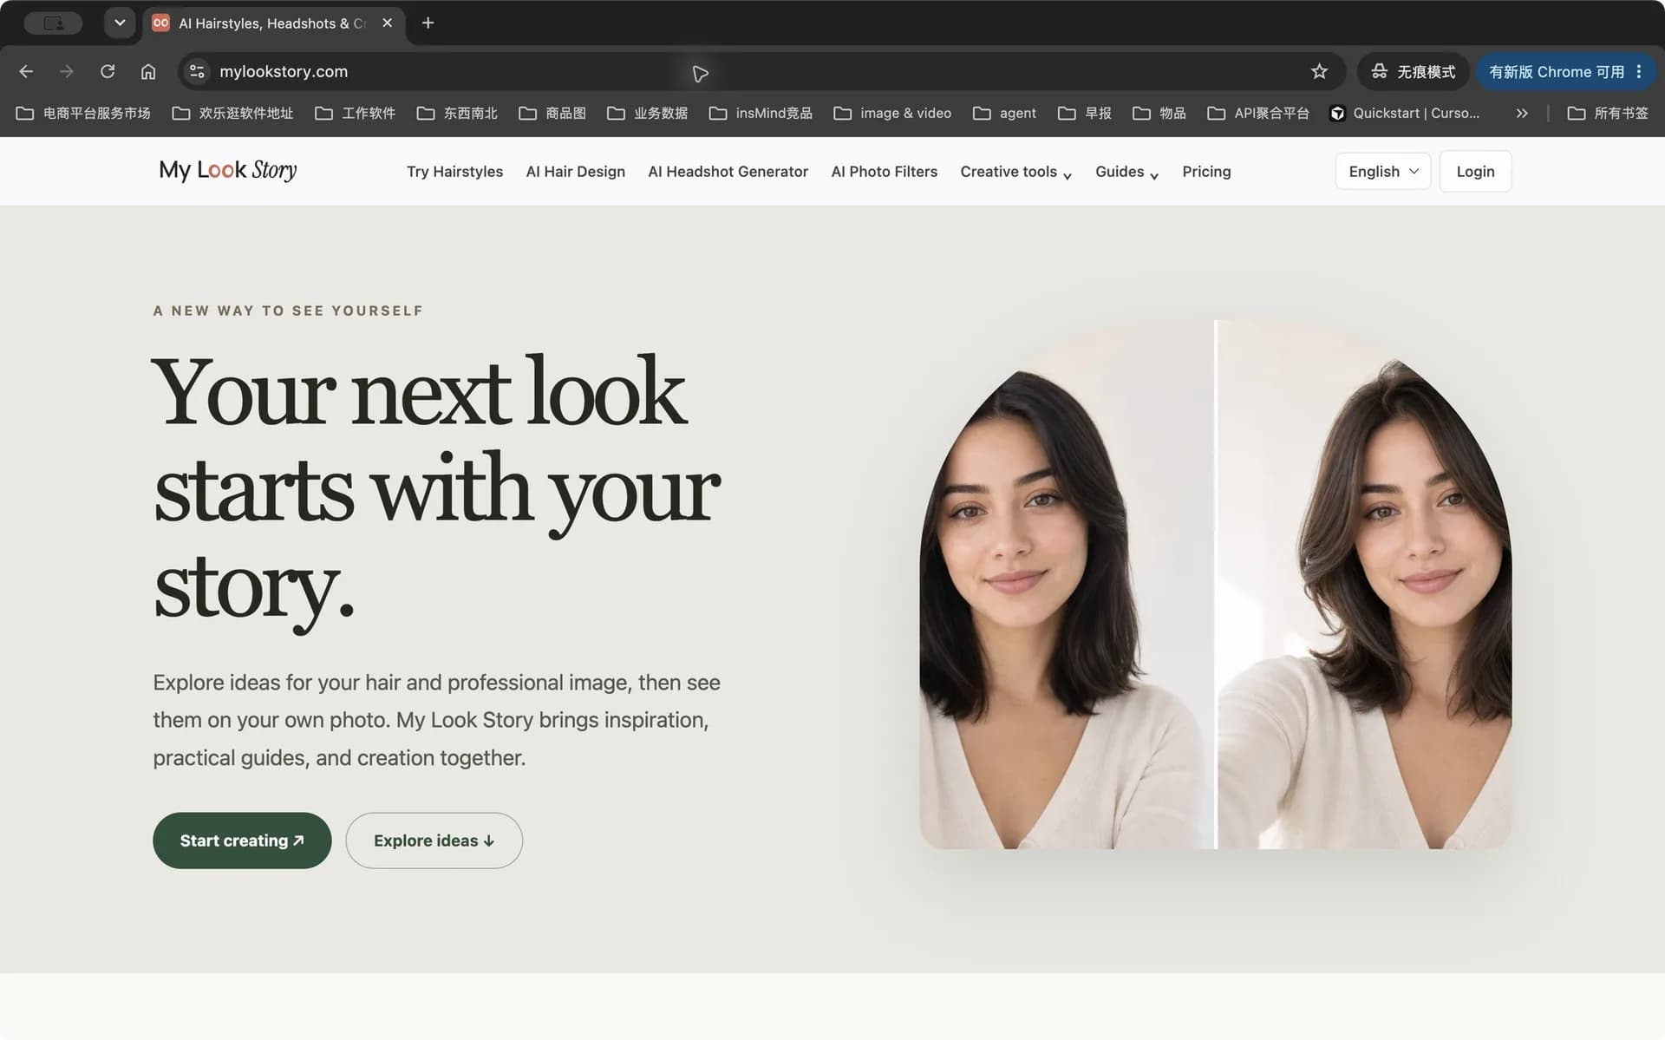Open the English language selector
This screenshot has width=1665, height=1040.
tap(1382, 171)
